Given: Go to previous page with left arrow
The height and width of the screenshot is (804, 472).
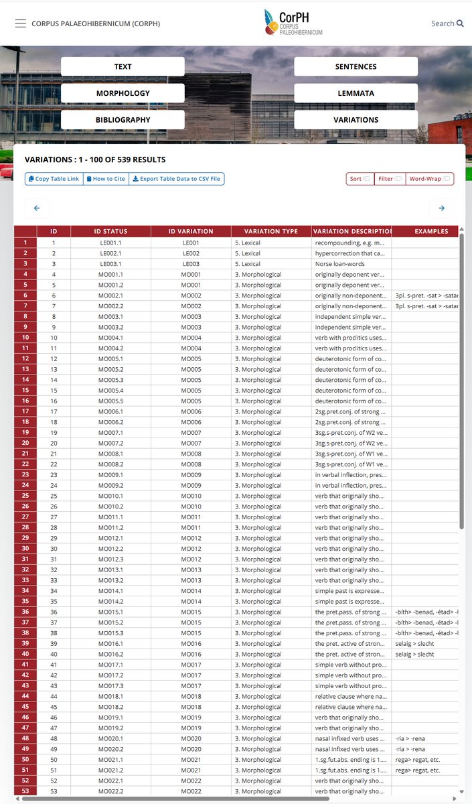Looking at the screenshot, I should 37,208.
